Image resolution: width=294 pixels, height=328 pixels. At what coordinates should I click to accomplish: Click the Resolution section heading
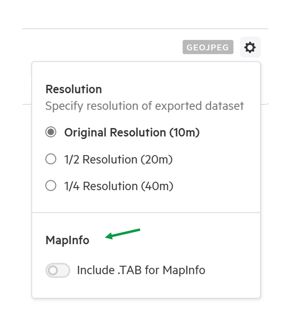[74, 89]
